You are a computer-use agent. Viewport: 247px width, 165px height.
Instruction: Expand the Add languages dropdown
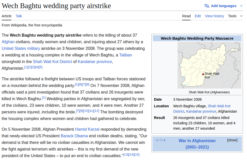point(241,6)
